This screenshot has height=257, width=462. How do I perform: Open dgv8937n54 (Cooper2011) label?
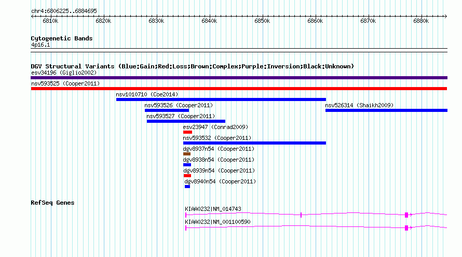click(219, 149)
